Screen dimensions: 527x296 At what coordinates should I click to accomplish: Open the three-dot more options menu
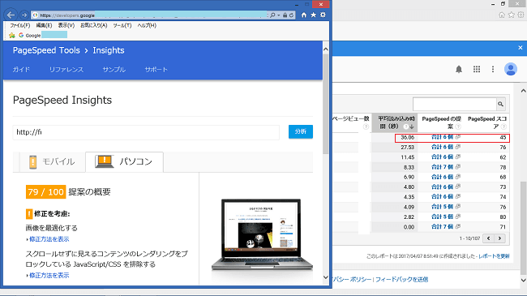pyautogui.click(x=493, y=69)
